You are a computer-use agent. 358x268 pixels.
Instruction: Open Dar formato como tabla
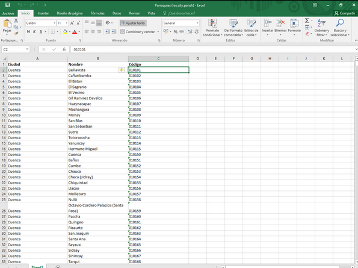point(233,28)
